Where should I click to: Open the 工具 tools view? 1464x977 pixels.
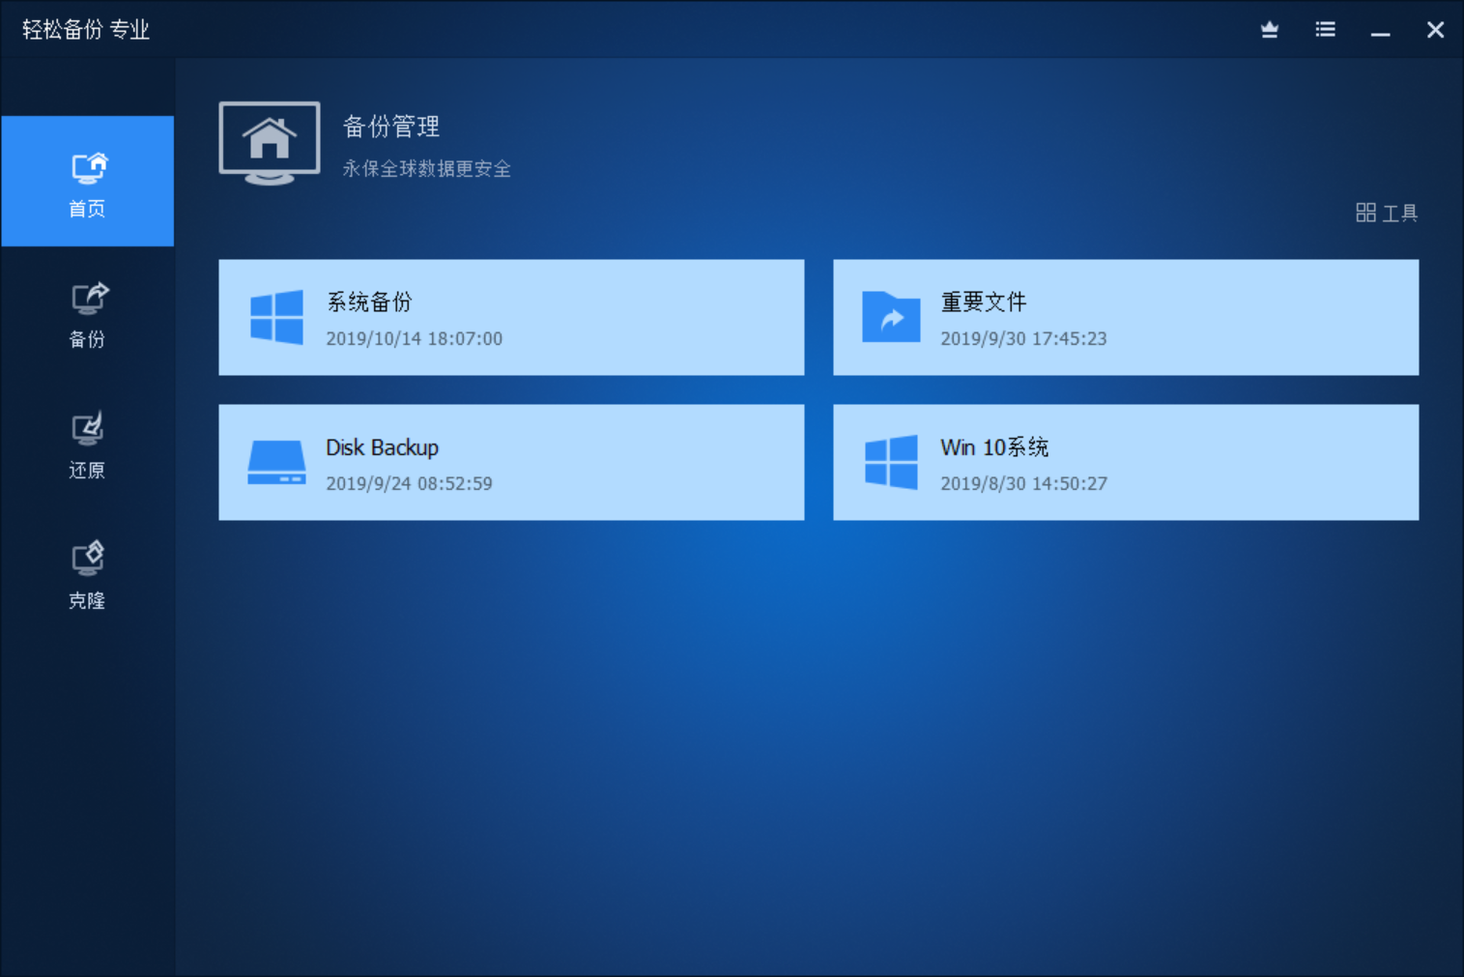(1387, 213)
